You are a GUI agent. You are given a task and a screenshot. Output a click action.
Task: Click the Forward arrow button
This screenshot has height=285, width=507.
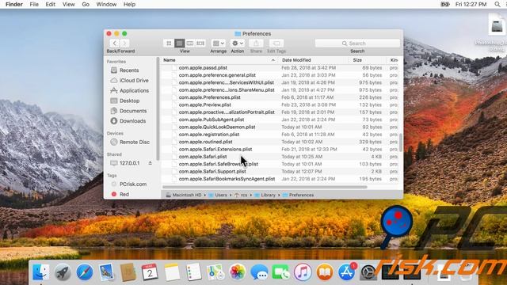(x=124, y=44)
